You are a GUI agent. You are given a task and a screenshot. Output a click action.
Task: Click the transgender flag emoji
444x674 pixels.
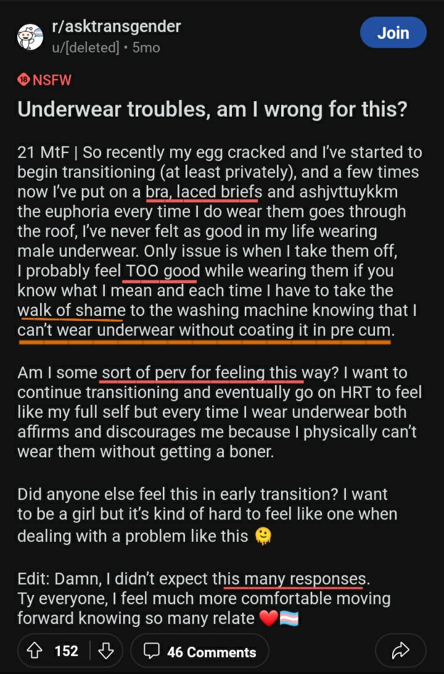click(x=289, y=618)
